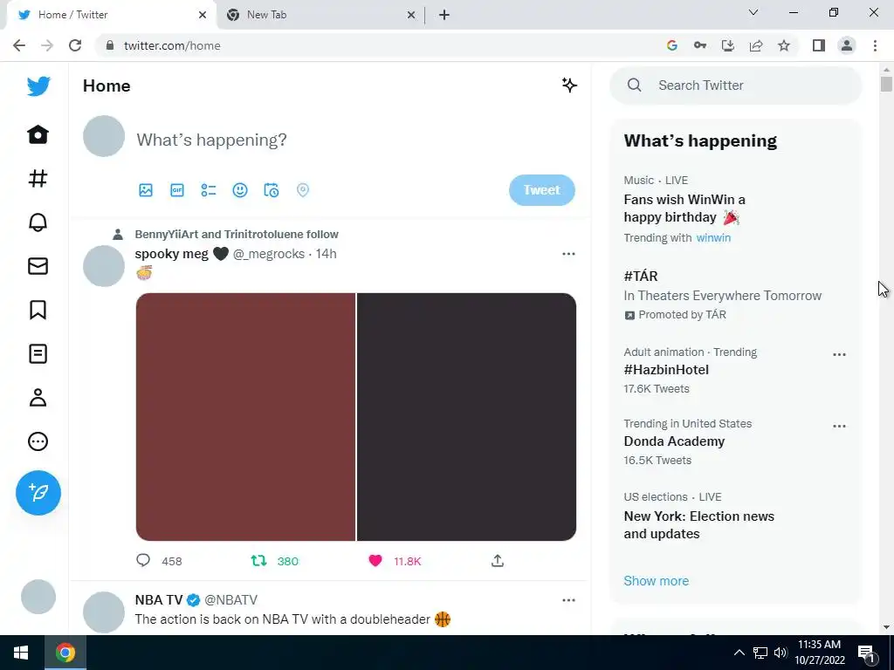Open more options on NBA TV tweet
The image size is (894, 670).
[568, 600]
